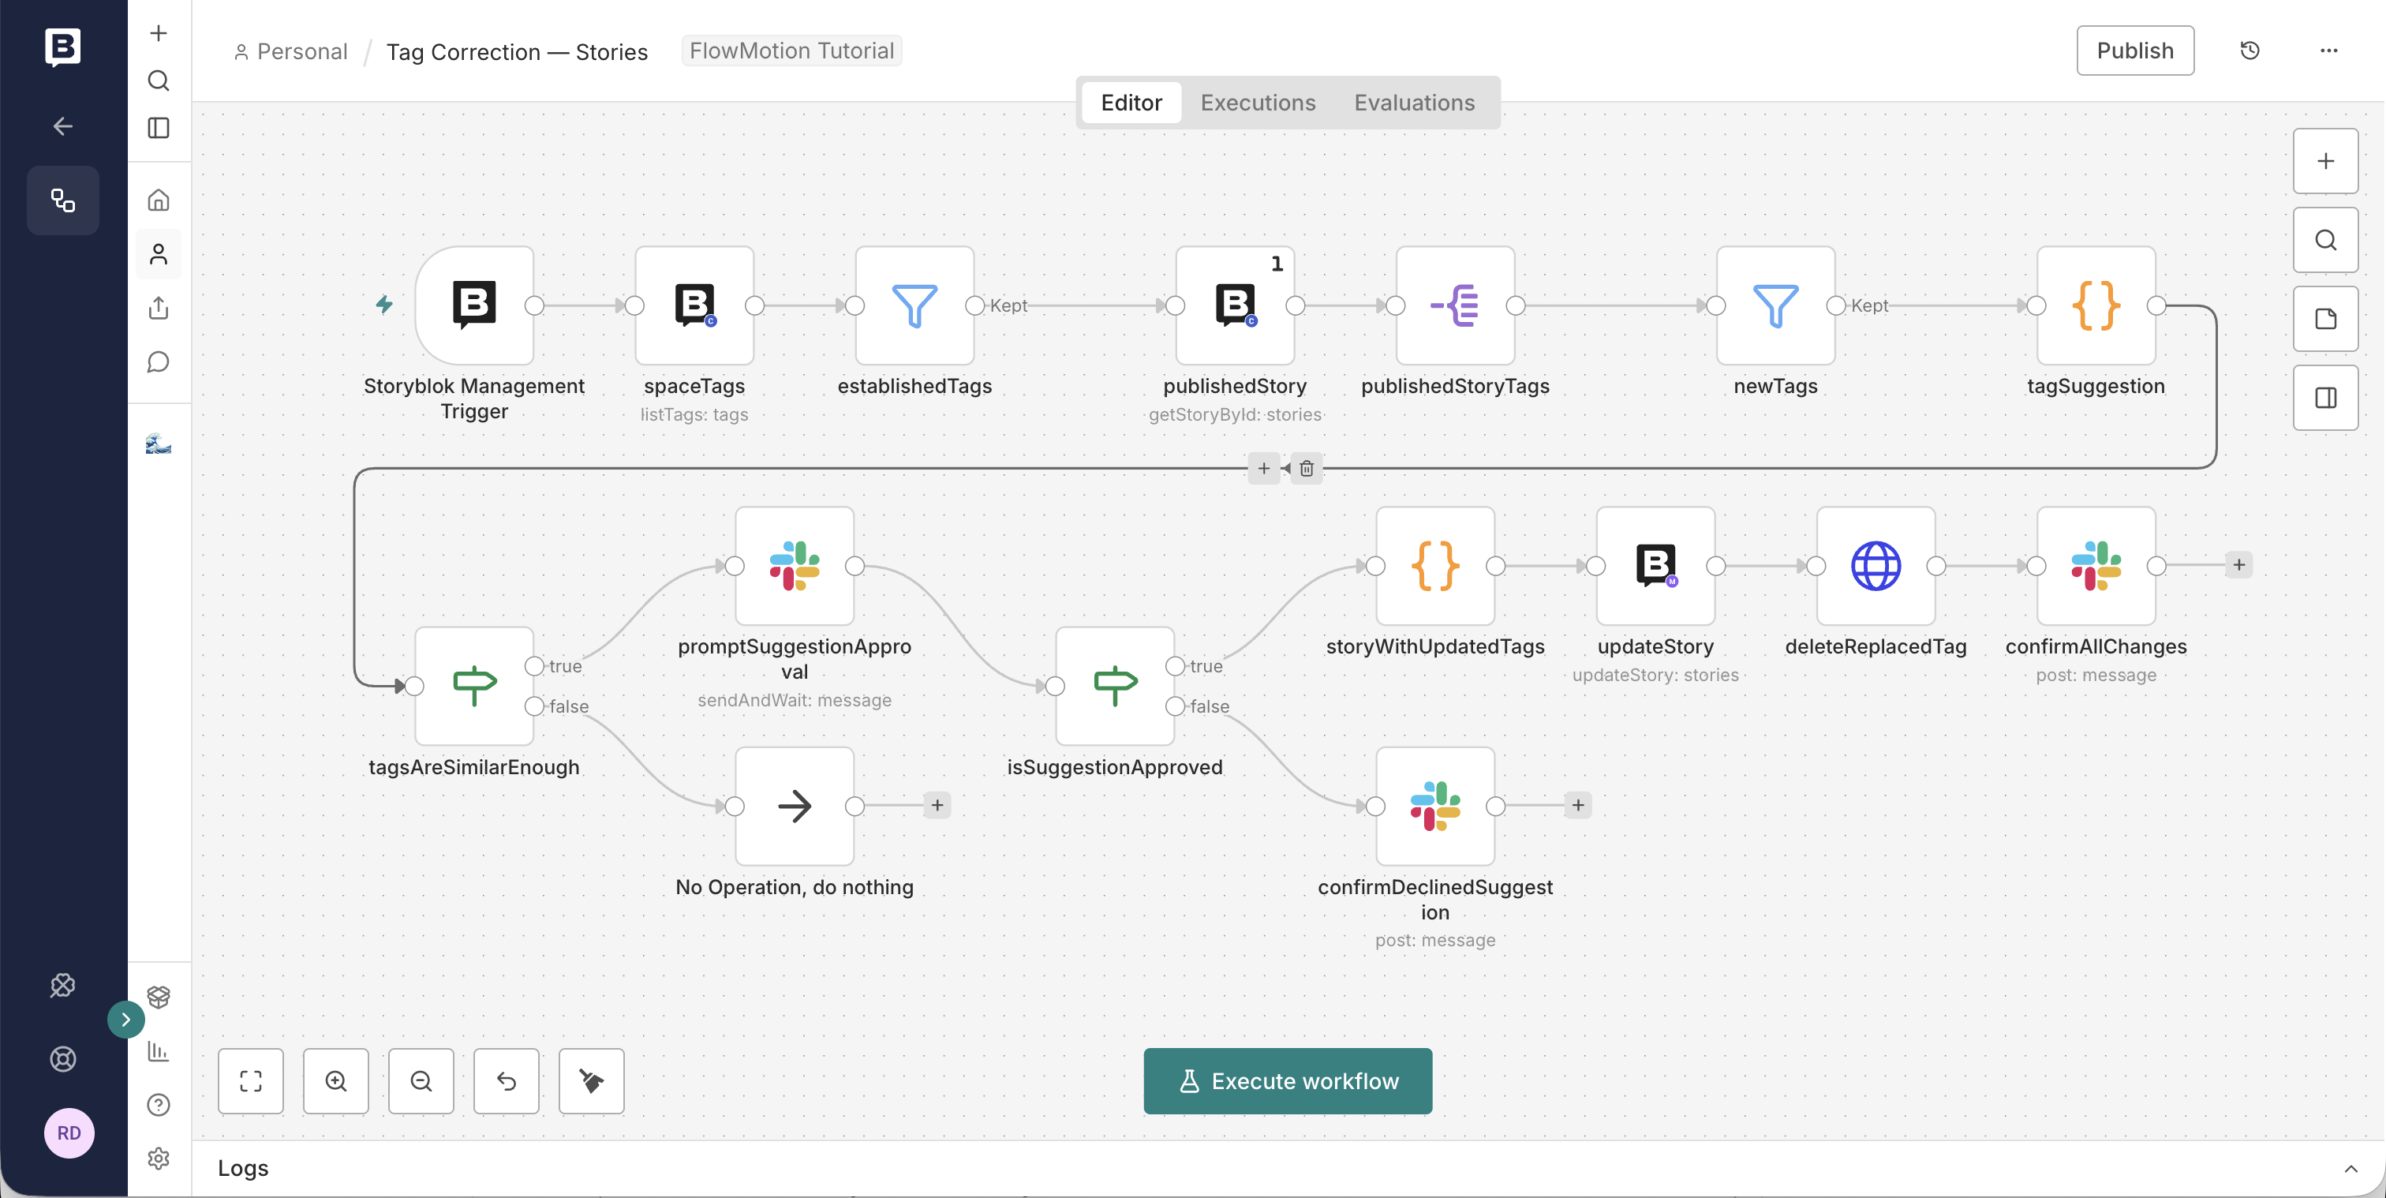This screenshot has height=1198, width=2386.
Task: Expand the collapsed sidebar with chevron
Action: pos(126,1019)
